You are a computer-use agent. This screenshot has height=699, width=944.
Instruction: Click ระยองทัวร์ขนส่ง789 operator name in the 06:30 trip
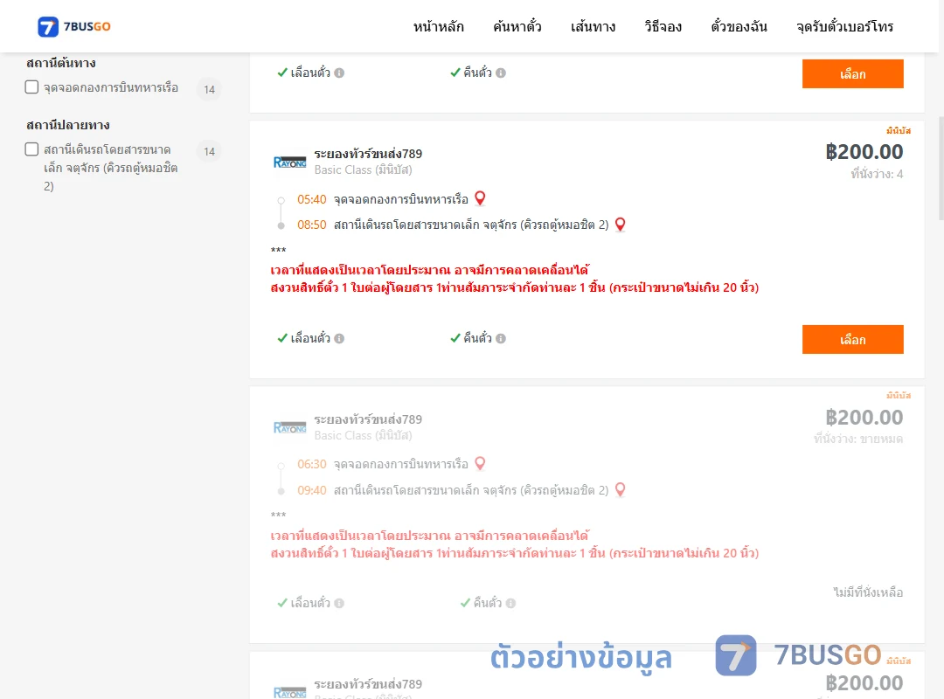point(368,419)
